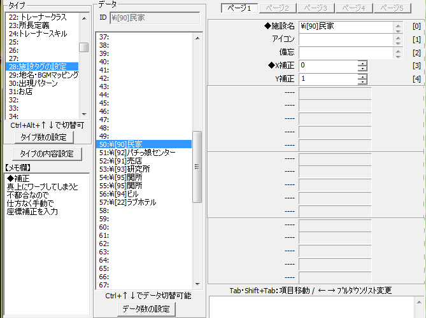Select data entry 52:¥i[91]売店

(144, 161)
